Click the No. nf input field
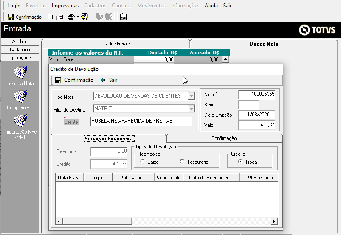 [x=257, y=95]
